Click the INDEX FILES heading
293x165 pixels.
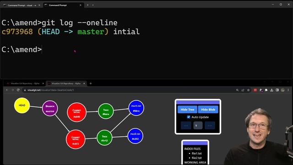coord(192,149)
